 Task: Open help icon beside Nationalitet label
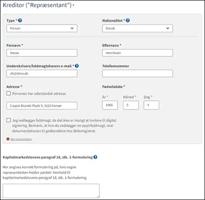tap(128, 20)
